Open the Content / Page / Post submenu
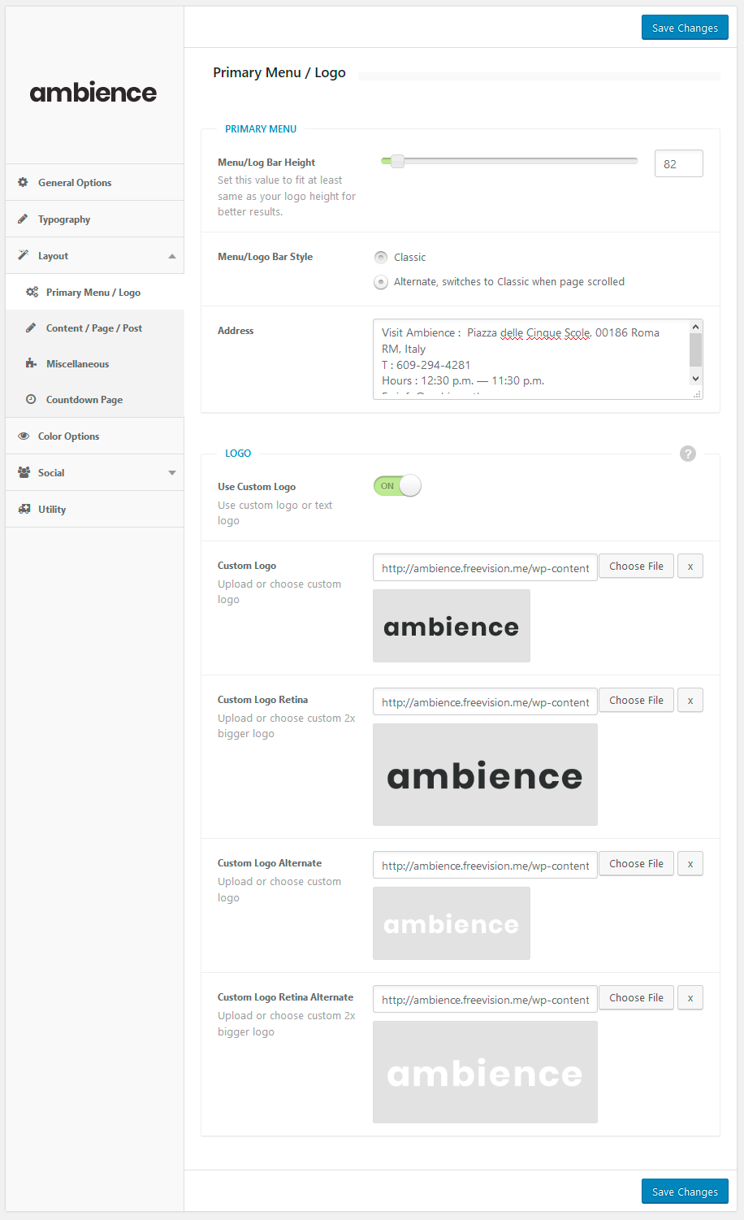This screenshot has width=744, height=1220. [93, 328]
